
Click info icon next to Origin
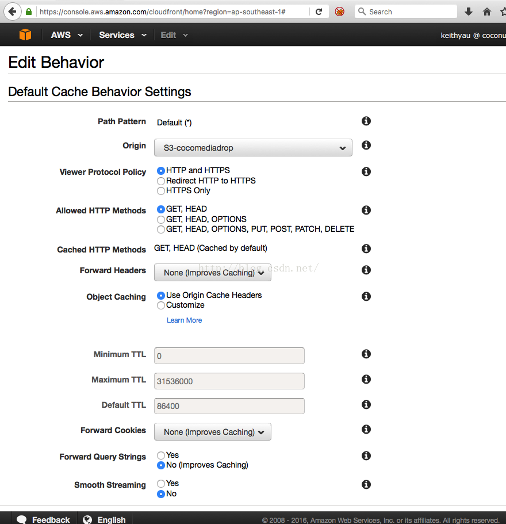tap(366, 146)
